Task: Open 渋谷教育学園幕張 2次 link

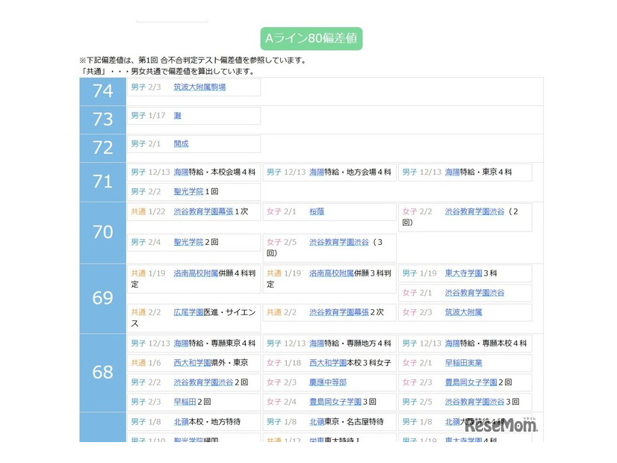Action: pyautogui.click(x=339, y=312)
